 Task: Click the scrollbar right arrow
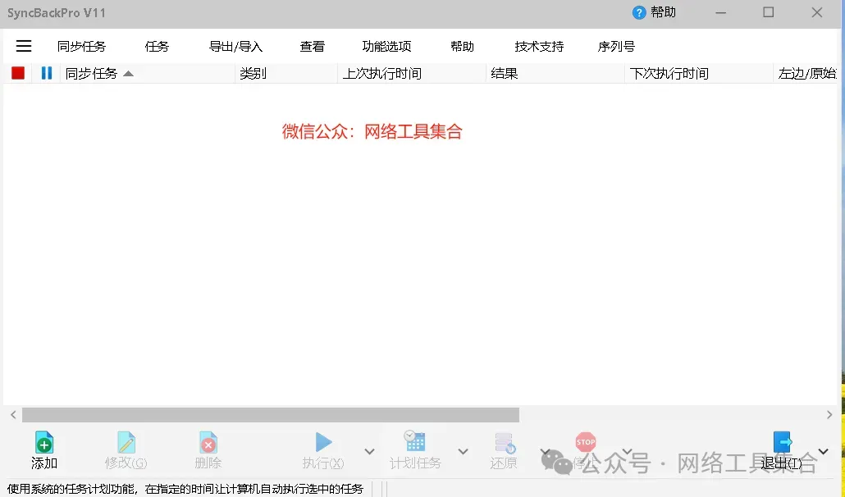[x=829, y=415]
